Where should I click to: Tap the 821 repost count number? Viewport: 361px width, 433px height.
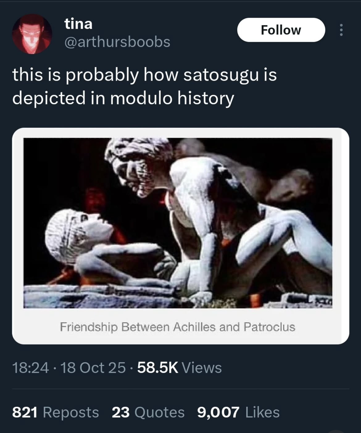pos(25,412)
